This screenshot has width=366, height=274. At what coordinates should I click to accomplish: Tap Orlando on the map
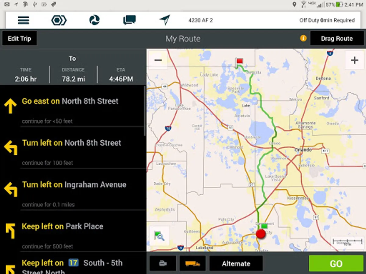click(x=303, y=150)
